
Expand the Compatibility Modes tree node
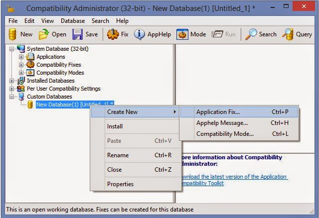click(x=21, y=73)
